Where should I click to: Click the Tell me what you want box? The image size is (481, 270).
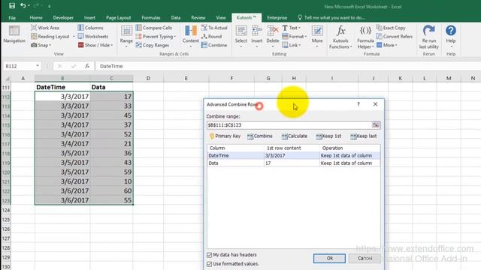coord(331,18)
